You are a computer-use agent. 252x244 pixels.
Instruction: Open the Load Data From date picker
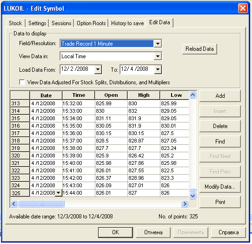pyautogui.click(x=98, y=69)
